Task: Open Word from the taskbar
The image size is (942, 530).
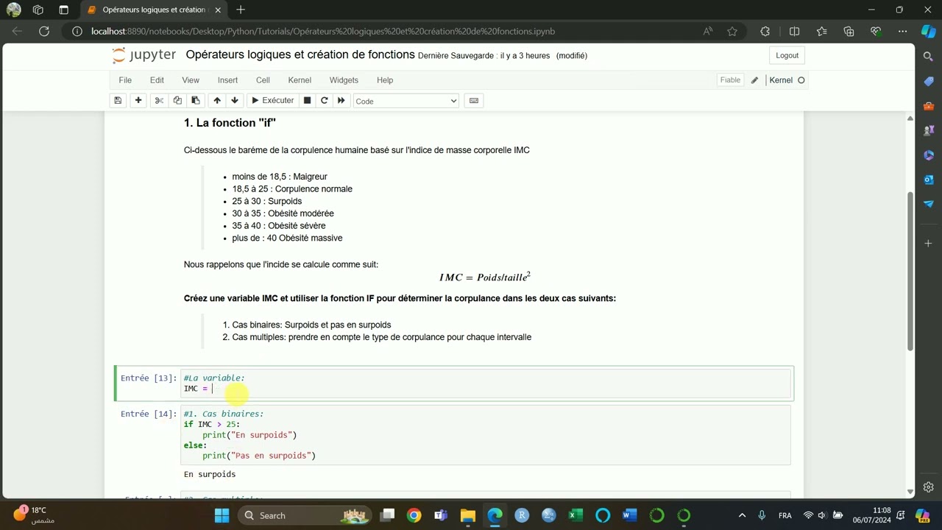Action: 629,515
